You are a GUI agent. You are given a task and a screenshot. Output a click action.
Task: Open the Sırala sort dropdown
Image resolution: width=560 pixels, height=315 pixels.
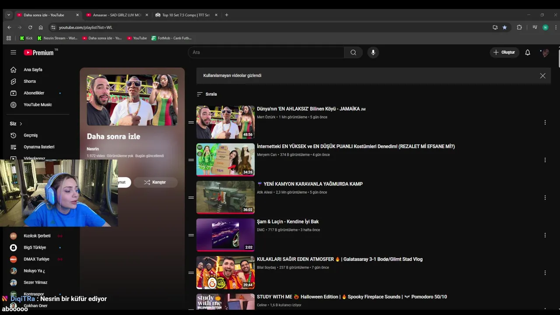207,94
